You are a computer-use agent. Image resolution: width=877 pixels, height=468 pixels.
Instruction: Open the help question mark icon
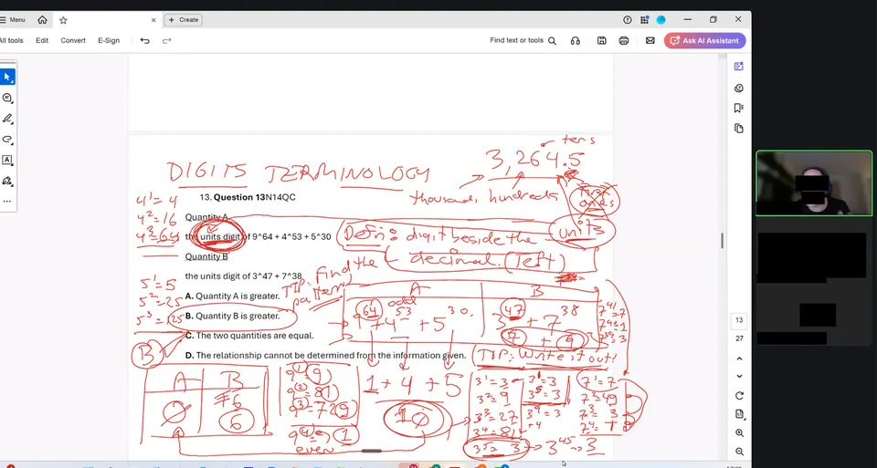(x=628, y=20)
